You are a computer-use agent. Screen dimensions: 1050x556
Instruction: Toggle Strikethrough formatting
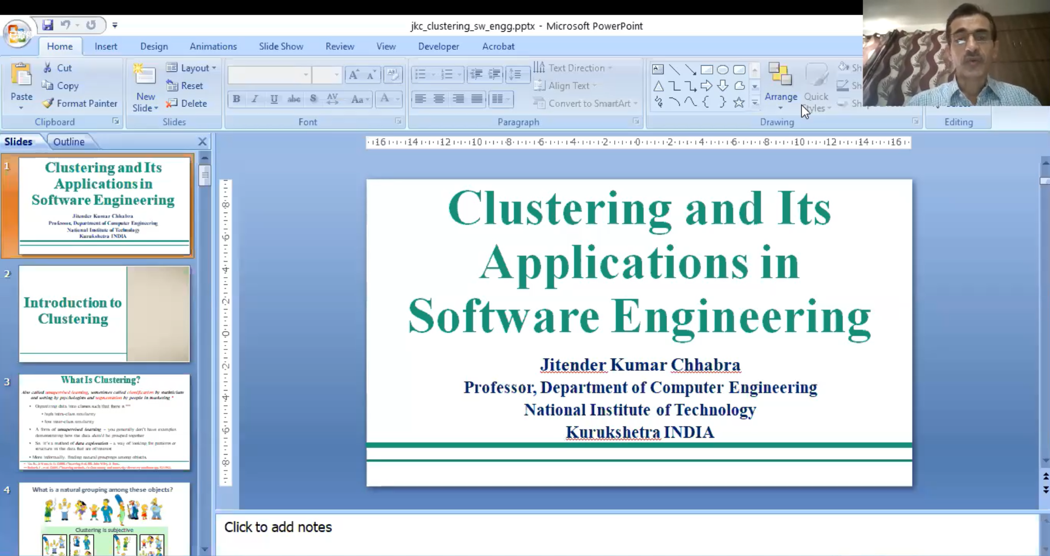[294, 99]
